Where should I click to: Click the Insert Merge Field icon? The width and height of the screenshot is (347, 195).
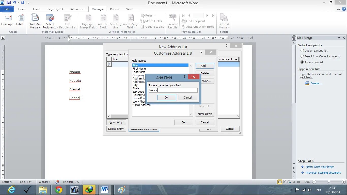coord(131,21)
